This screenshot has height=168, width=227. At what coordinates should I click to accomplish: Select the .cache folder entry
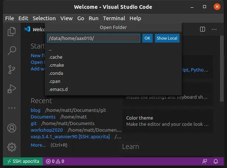pos(113,57)
